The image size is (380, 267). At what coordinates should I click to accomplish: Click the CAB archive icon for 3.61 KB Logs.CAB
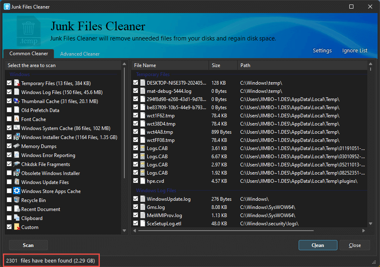(143, 148)
